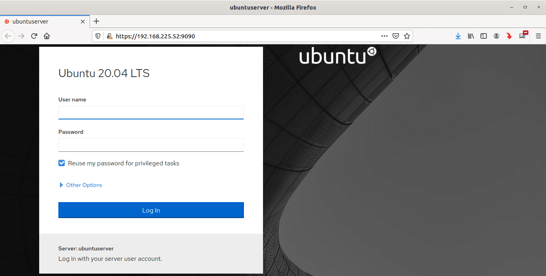Open the Library bookshelf icon
The width and height of the screenshot is (546, 276).
coord(471,36)
